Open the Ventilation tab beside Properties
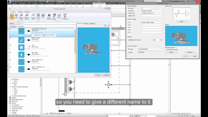Viewport: 208px width, 117px height. [x=92, y=24]
